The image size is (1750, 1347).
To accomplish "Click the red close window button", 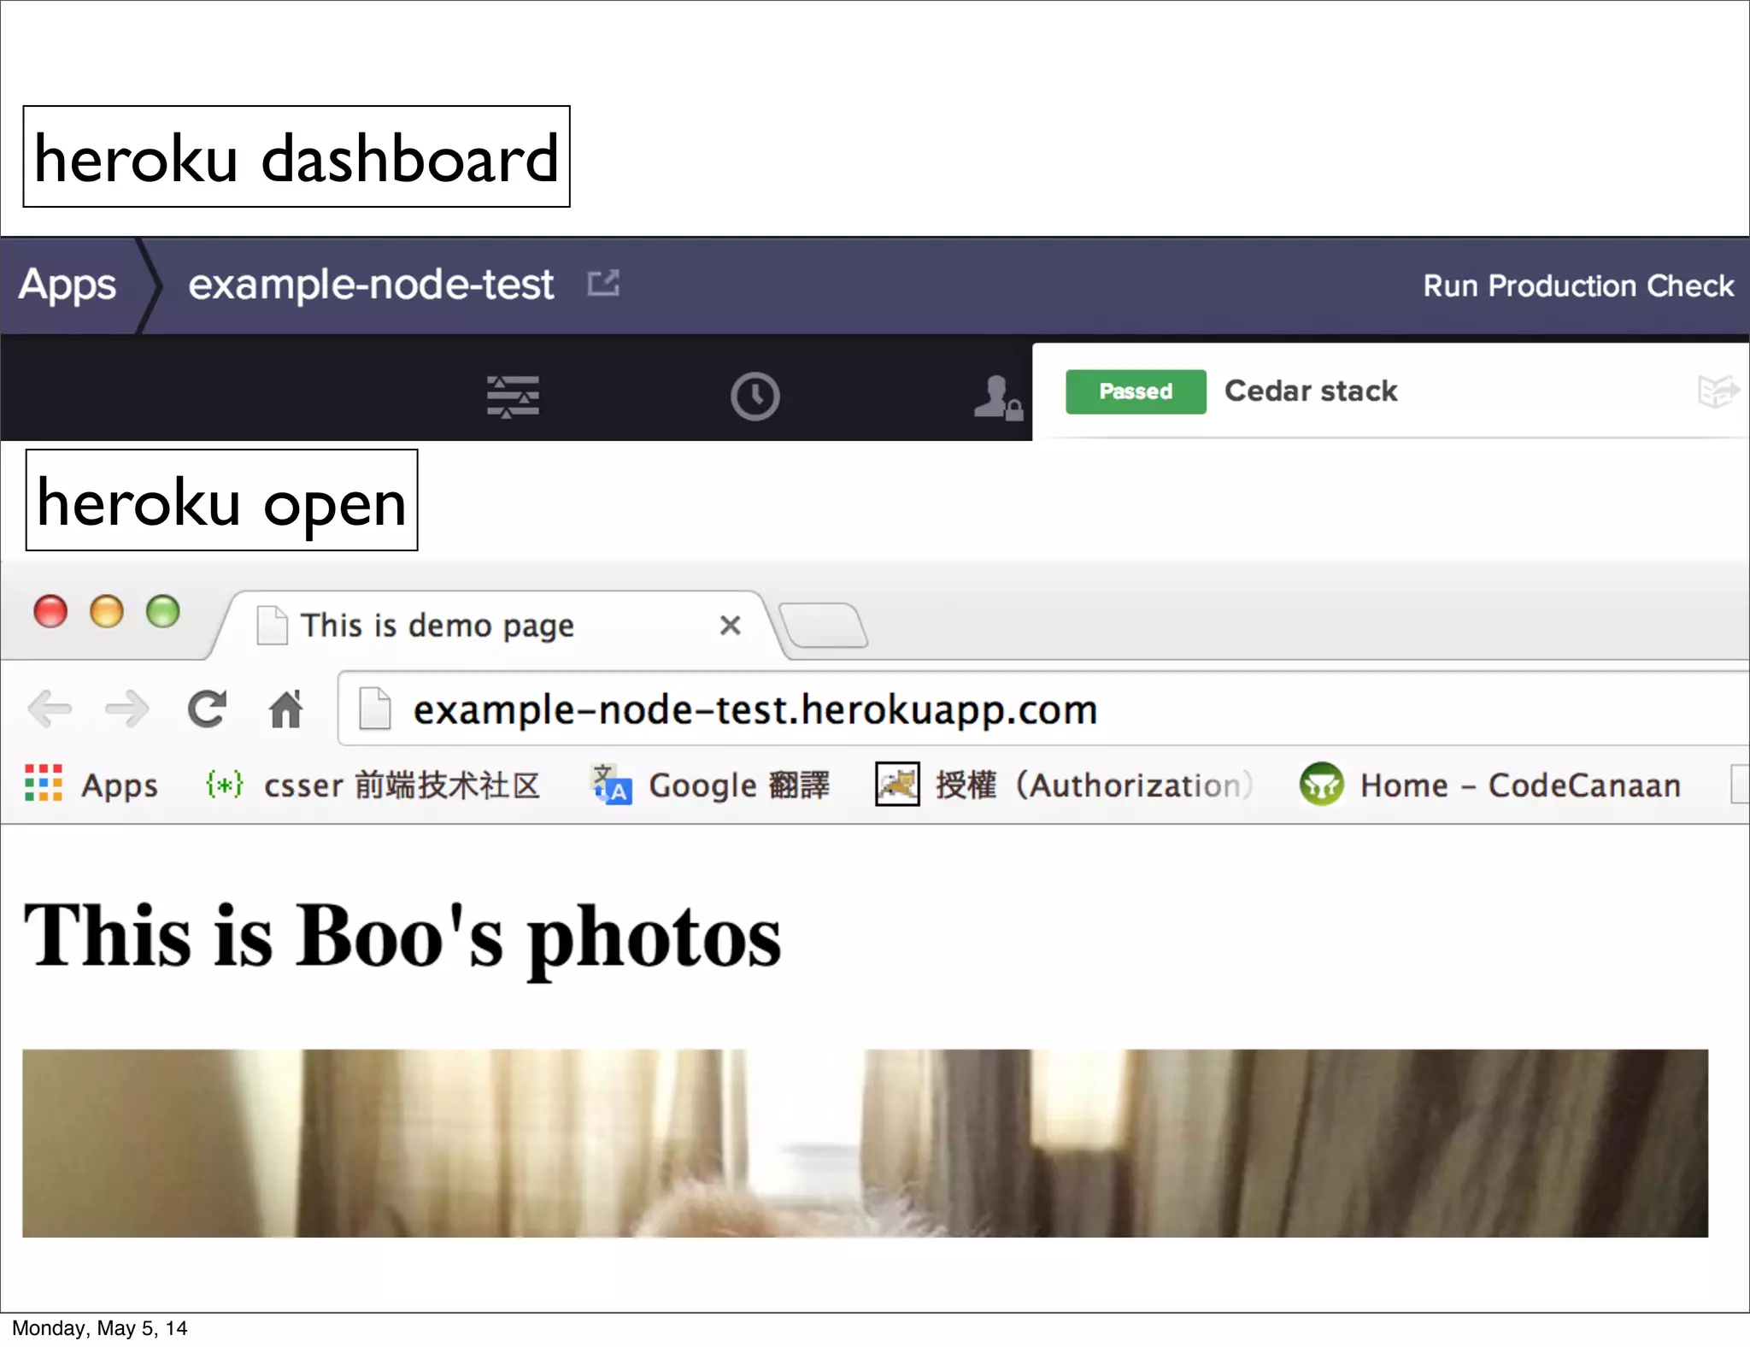I will point(50,612).
